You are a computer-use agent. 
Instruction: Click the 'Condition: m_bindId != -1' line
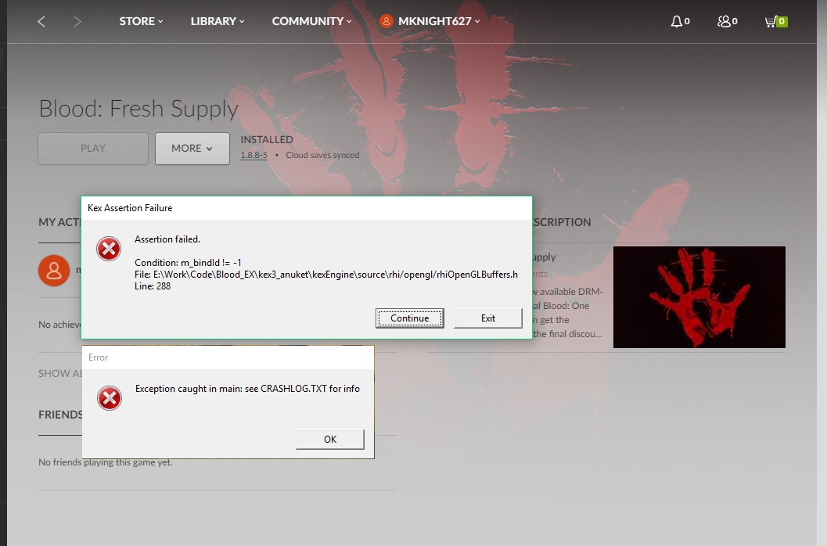point(188,263)
